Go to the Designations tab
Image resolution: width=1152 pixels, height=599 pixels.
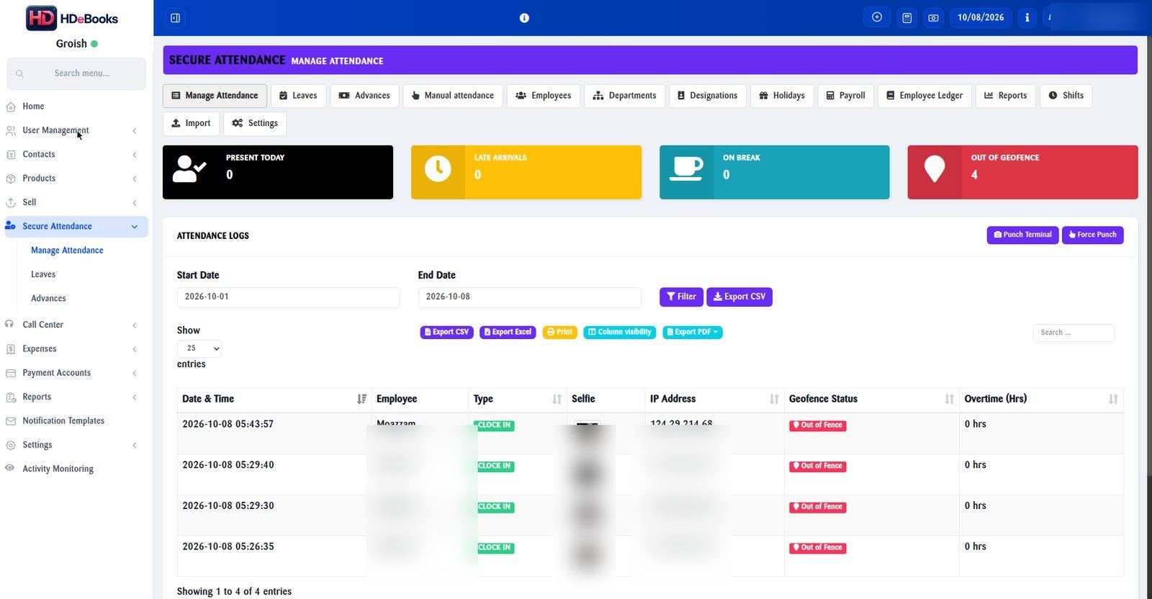pos(708,96)
